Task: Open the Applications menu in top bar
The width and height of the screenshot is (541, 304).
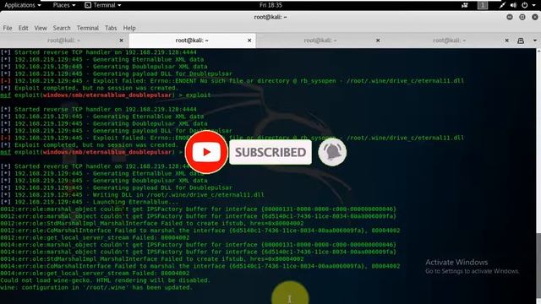Action: (x=23, y=5)
